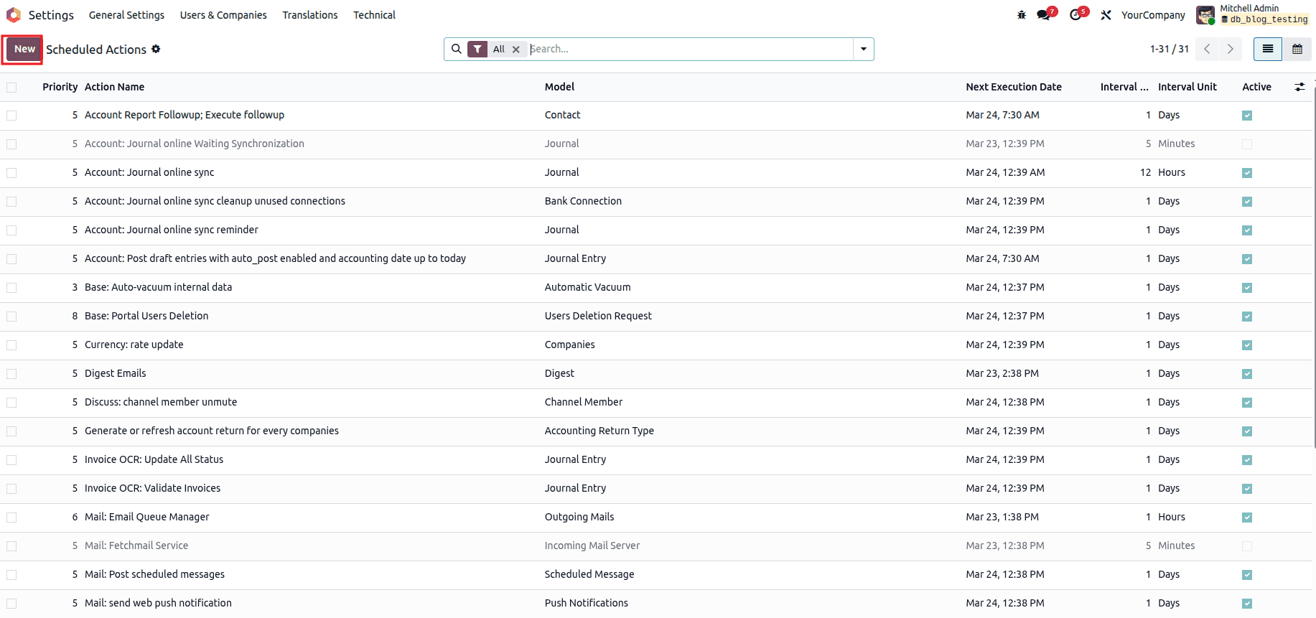Toggle Active for Account: Journal online sync
The image size is (1316, 618).
coord(1247,173)
